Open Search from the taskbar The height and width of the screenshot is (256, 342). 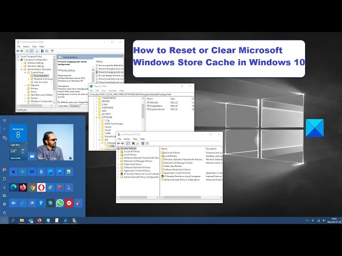pyautogui.click(x=13, y=220)
